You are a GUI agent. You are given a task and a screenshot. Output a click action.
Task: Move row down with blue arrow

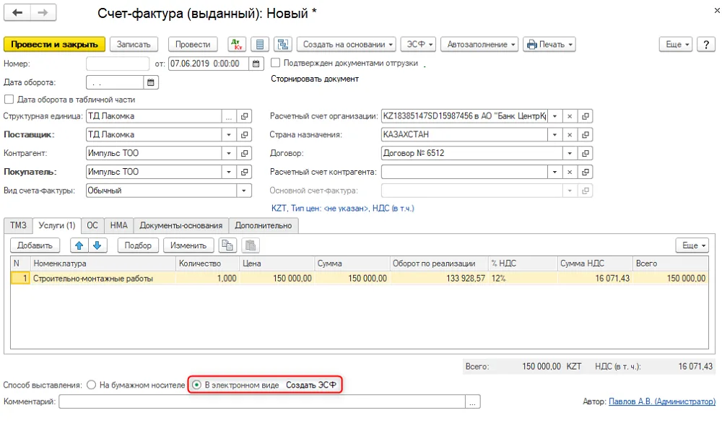(97, 245)
